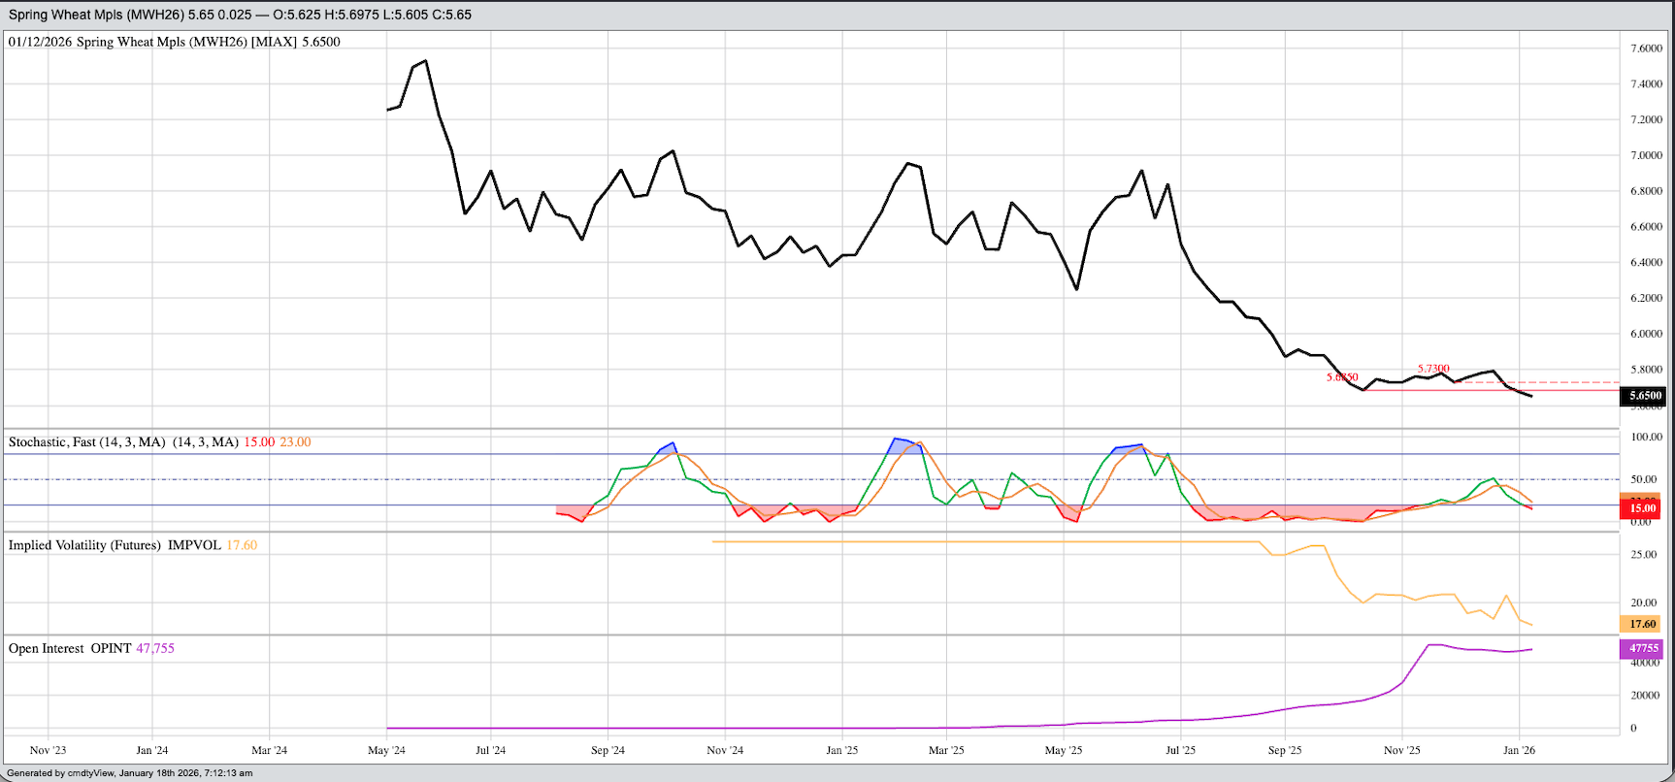Click the orange 17.60 implied volatility tag

pyautogui.click(x=1642, y=625)
